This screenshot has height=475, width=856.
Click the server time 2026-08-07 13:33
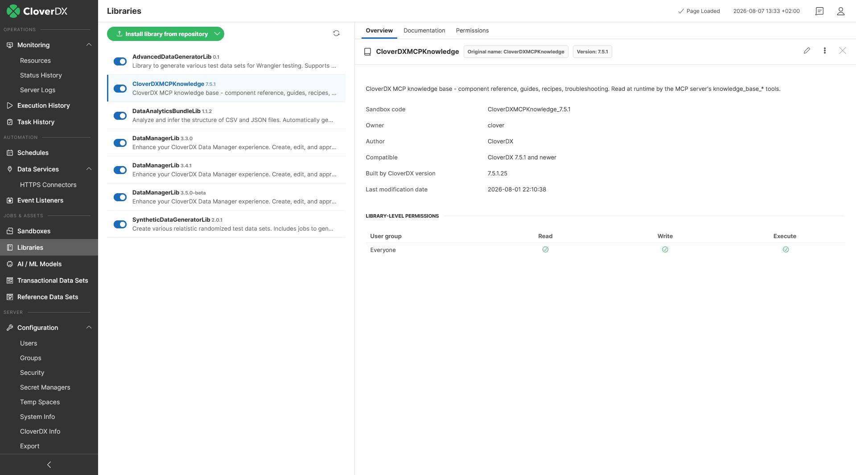point(766,11)
